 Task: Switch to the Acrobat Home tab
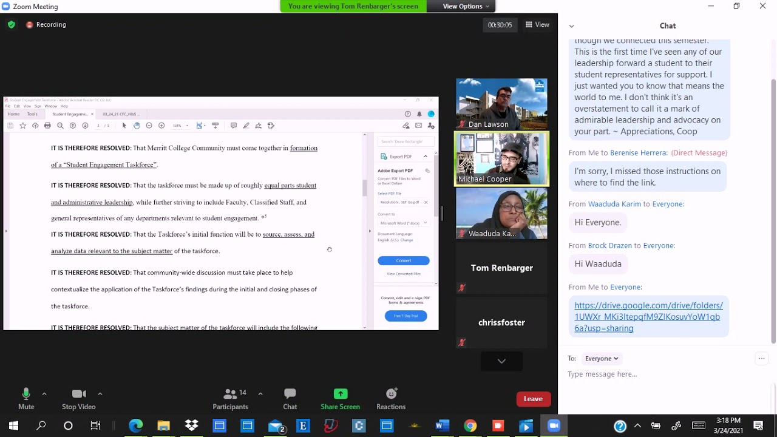pos(13,114)
